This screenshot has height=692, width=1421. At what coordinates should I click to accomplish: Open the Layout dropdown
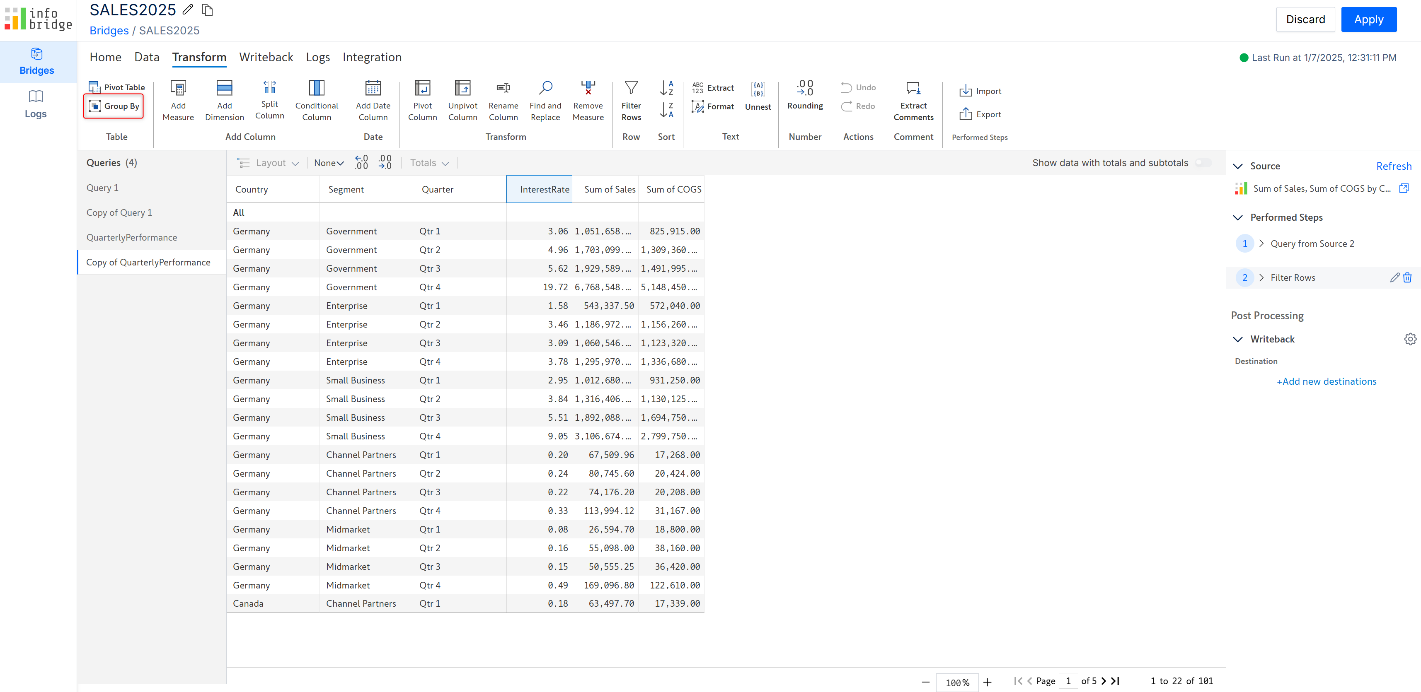pos(269,163)
